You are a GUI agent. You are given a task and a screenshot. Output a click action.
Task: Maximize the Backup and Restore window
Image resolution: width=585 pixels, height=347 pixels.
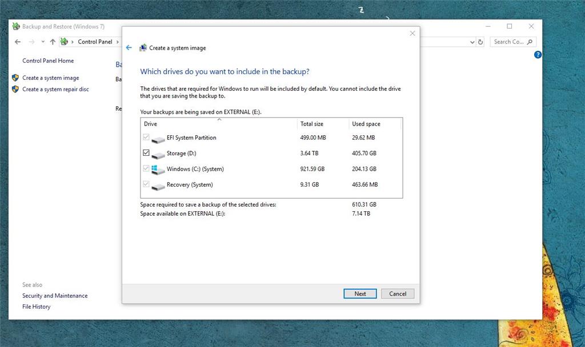[x=509, y=26]
